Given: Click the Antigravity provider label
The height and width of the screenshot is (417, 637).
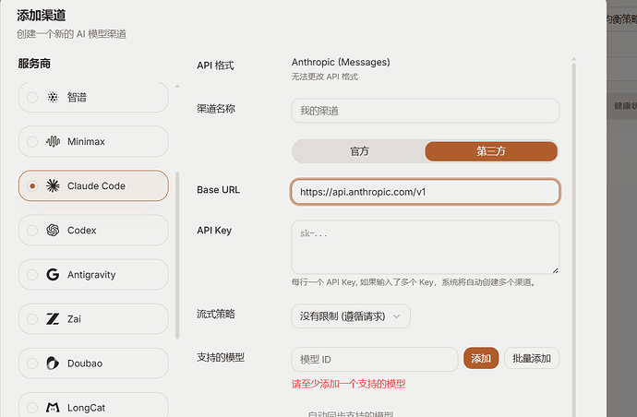Looking at the screenshot, I should [x=91, y=275].
